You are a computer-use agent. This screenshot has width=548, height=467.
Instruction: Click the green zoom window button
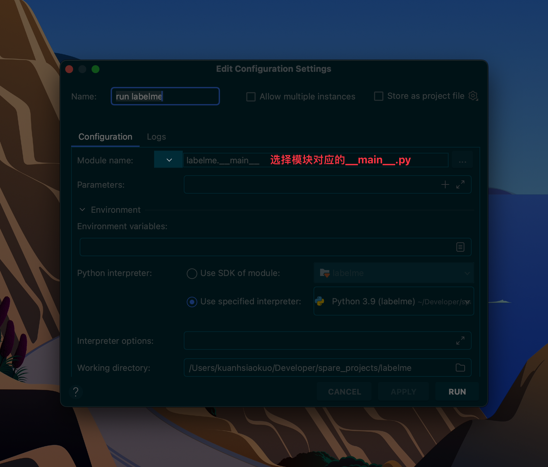click(x=96, y=69)
